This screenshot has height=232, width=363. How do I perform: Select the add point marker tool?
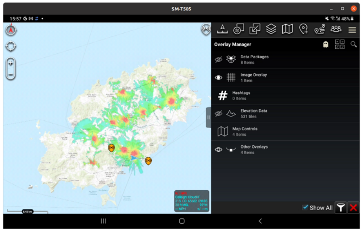[304, 29]
